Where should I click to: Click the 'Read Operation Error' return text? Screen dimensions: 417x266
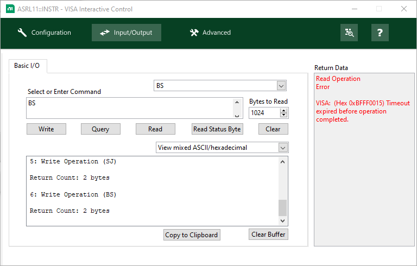click(338, 83)
